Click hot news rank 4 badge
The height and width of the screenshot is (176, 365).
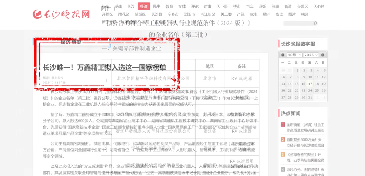click(283, 170)
